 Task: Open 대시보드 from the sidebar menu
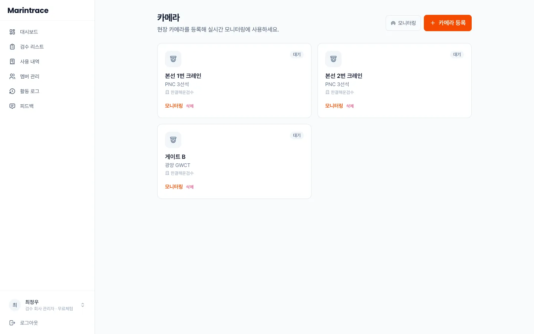pyautogui.click(x=47, y=32)
